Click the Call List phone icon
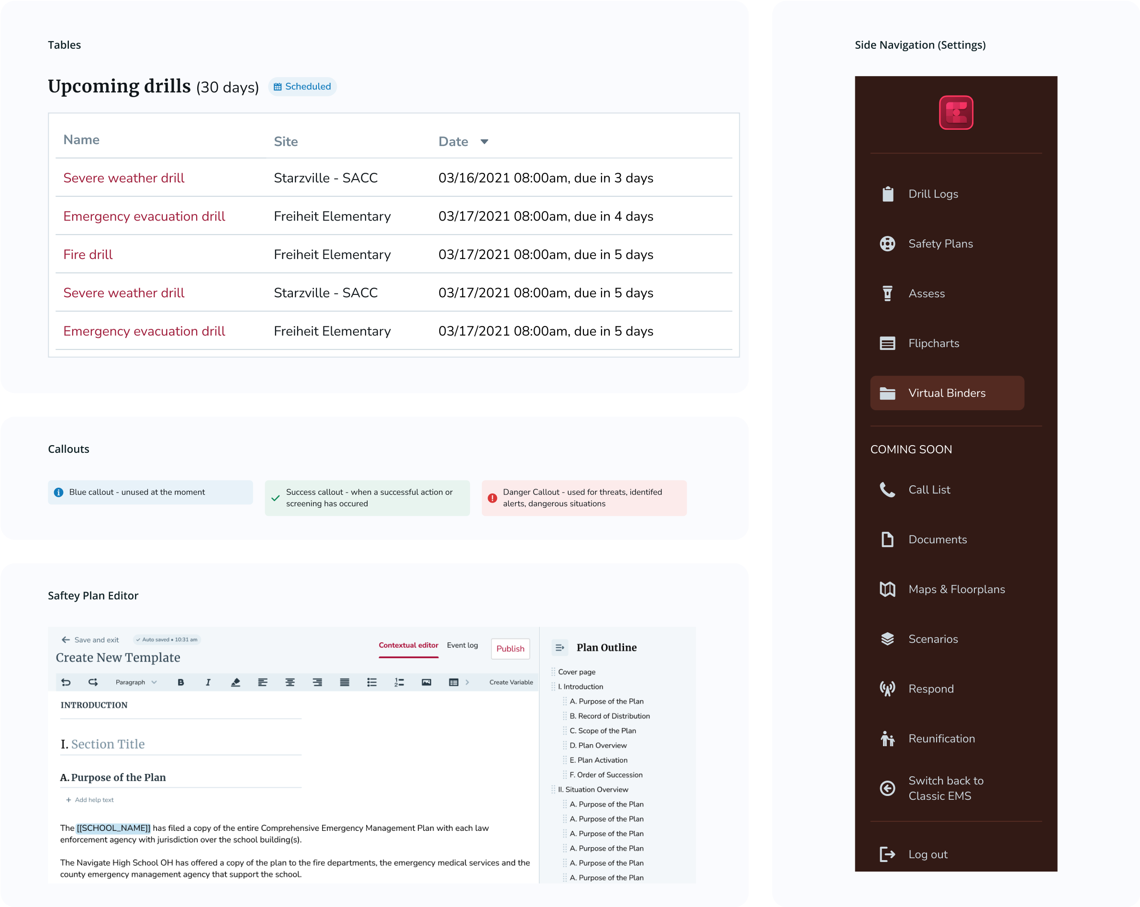This screenshot has width=1140, height=907. tap(887, 490)
